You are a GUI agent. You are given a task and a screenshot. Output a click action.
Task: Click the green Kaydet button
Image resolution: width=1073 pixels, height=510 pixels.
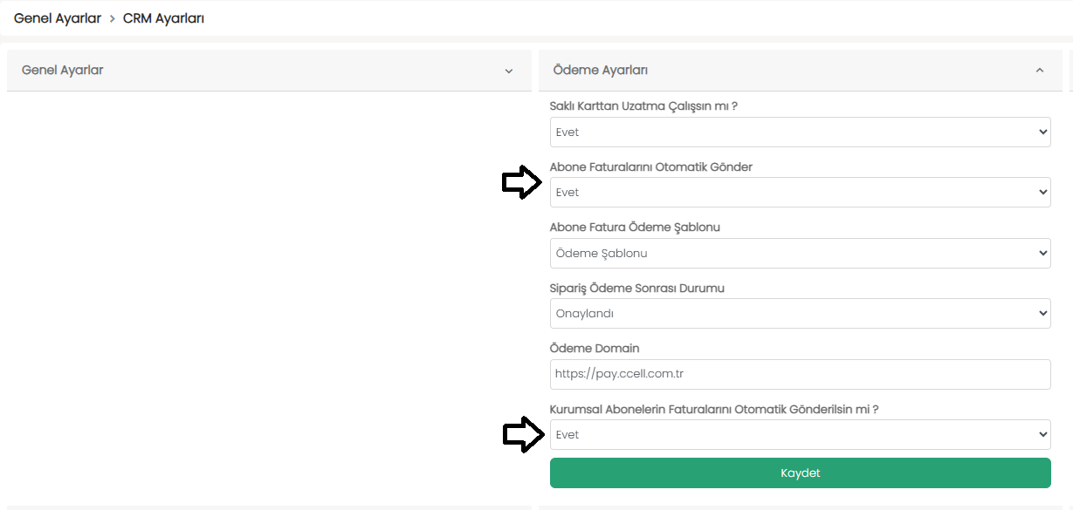coord(800,473)
